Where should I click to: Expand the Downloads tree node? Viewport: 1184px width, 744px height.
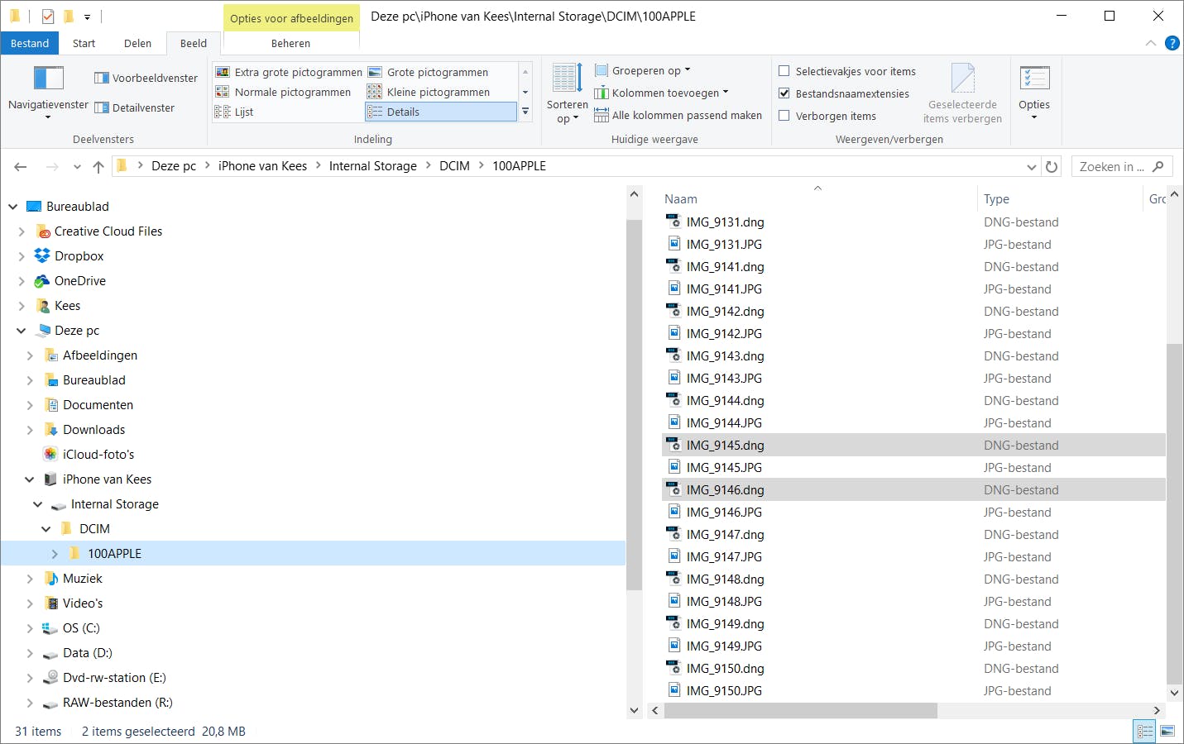click(x=30, y=430)
